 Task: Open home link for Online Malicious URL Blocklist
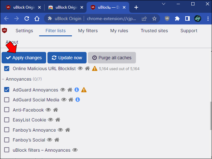[x=87, y=69]
